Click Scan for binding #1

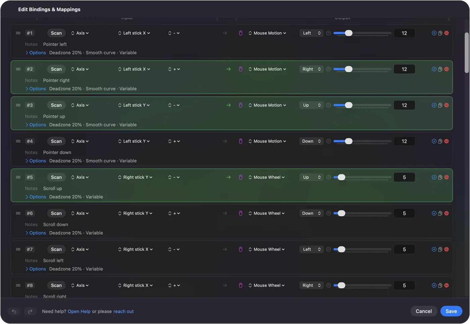[x=56, y=33]
